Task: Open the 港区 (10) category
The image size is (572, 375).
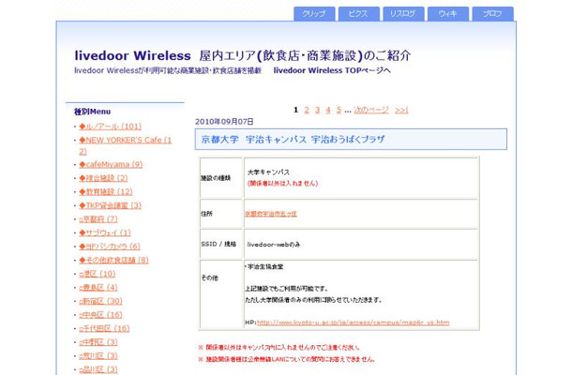Action: pos(97,274)
